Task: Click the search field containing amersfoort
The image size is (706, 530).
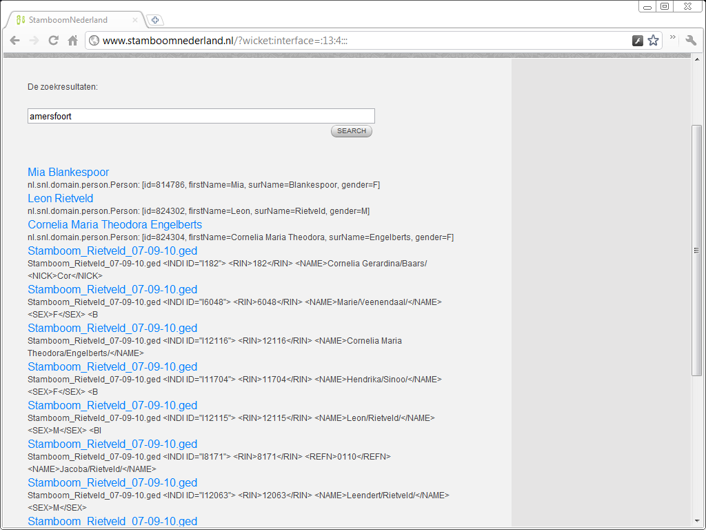Action: click(x=201, y=116)
